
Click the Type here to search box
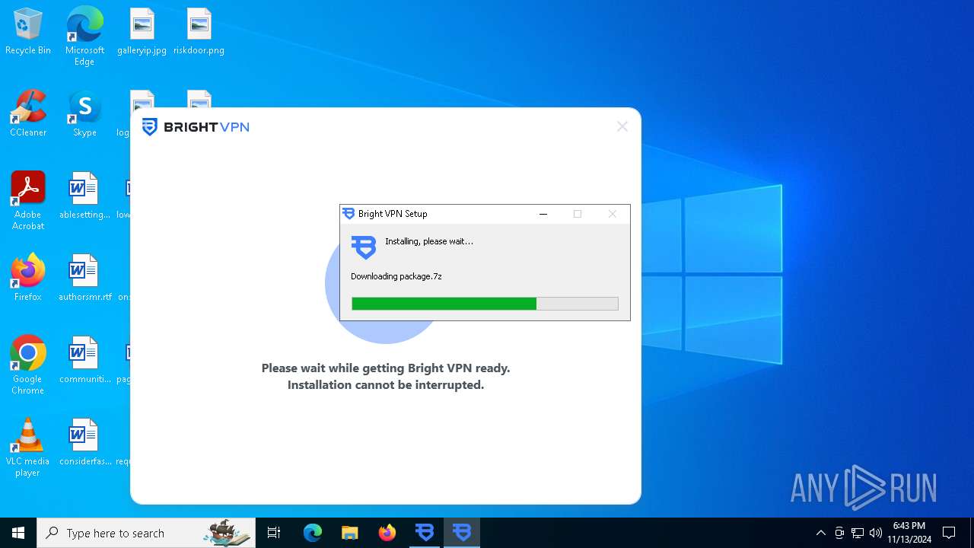point(146,533)
